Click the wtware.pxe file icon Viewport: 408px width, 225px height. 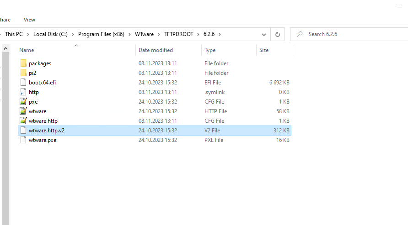[x=23, y=140]
